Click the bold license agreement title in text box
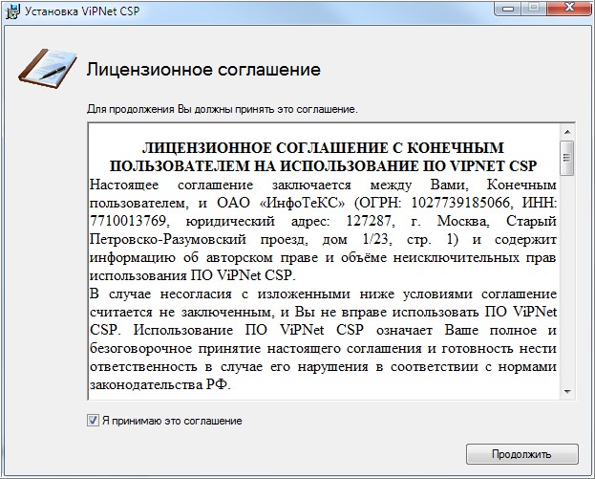This screenshot has width=595, height=479. tap(322, 158)
